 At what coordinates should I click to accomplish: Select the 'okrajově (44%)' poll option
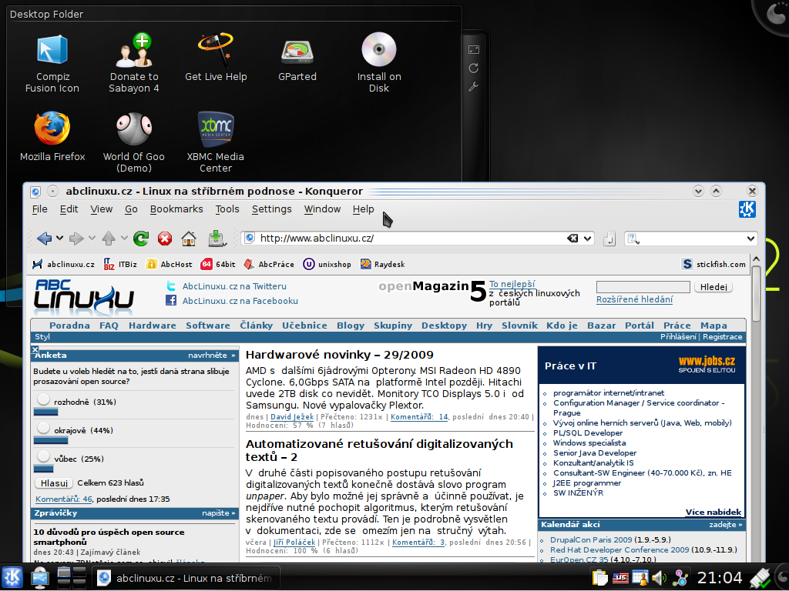click(44, 428)
